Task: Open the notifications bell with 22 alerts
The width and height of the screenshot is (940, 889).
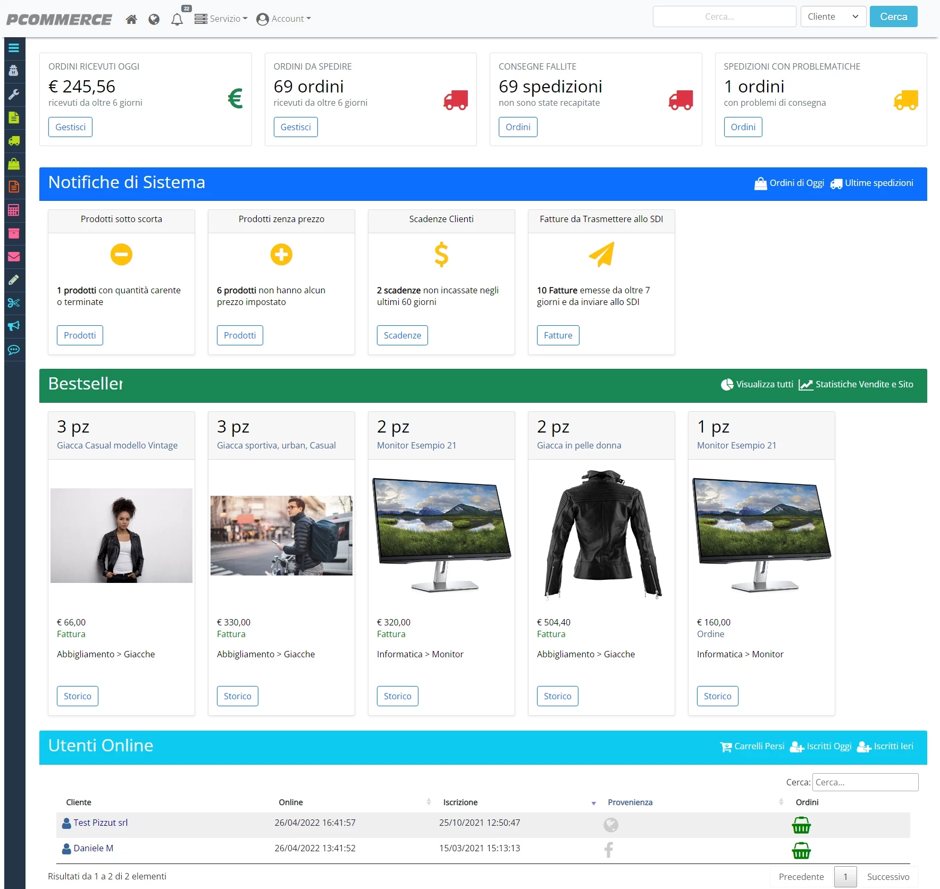Action: [x=178, y=19]
